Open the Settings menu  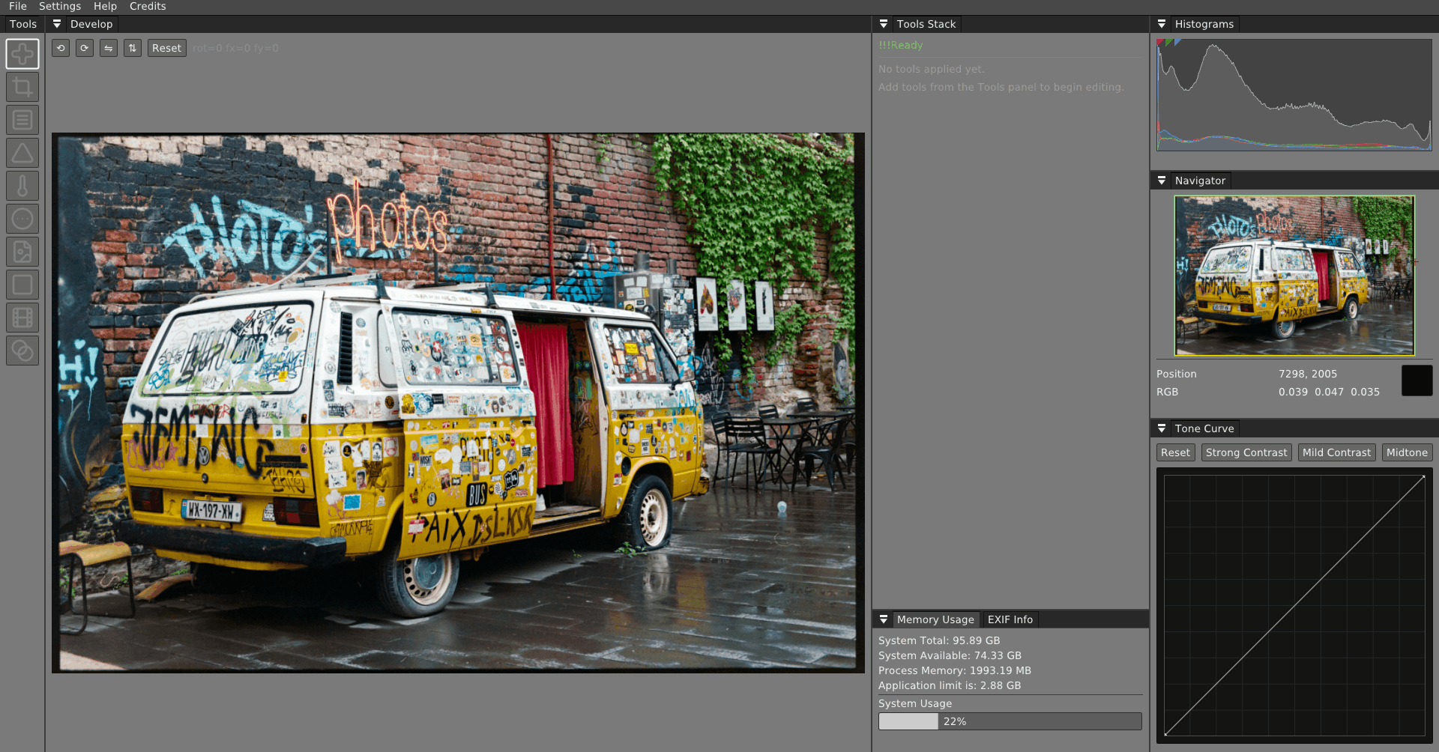tap(59, 6)
